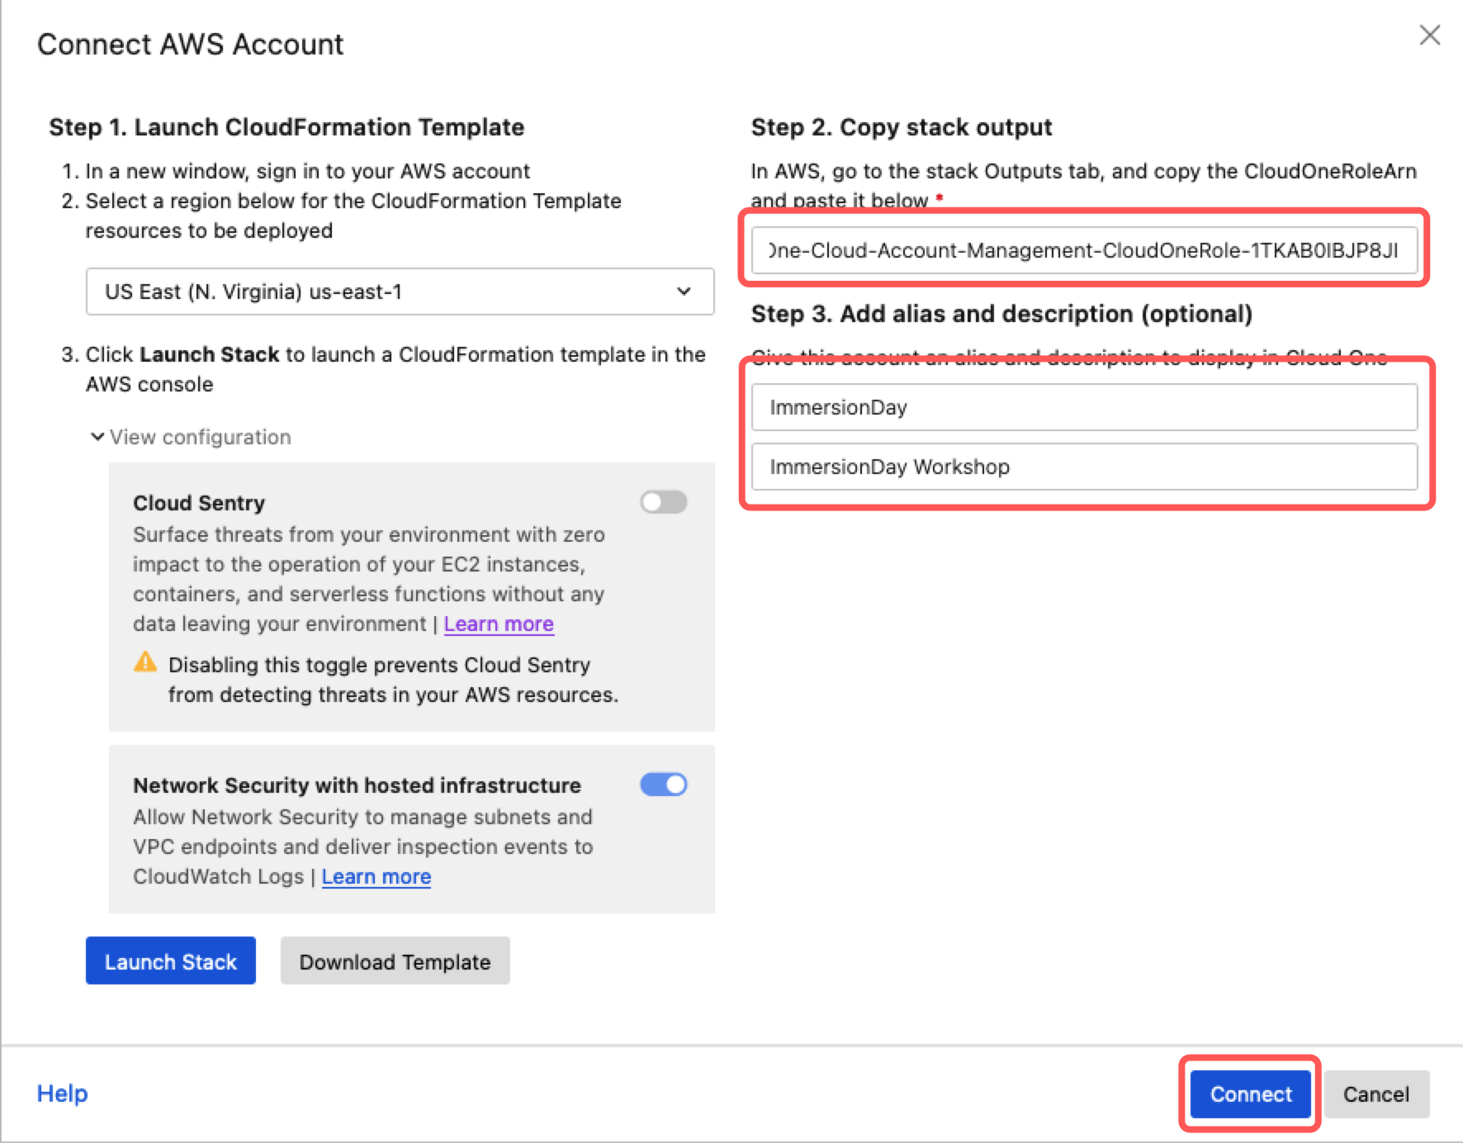Click the 'Network Security with hosted infrastructure' title
The width and height of the screenshot is (1463, 1143).
[357, 785]
